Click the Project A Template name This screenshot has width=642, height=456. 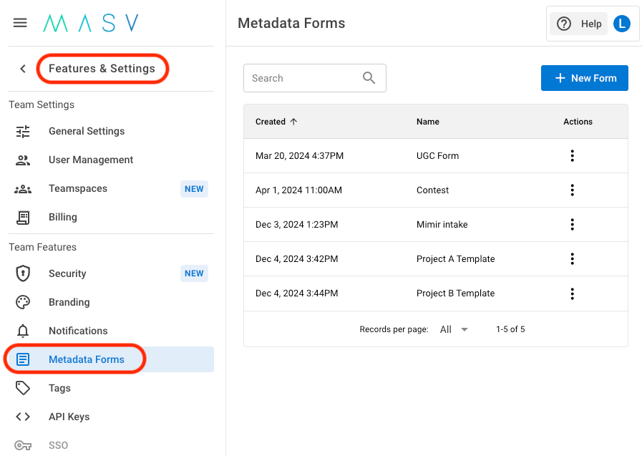pos(455,259)
